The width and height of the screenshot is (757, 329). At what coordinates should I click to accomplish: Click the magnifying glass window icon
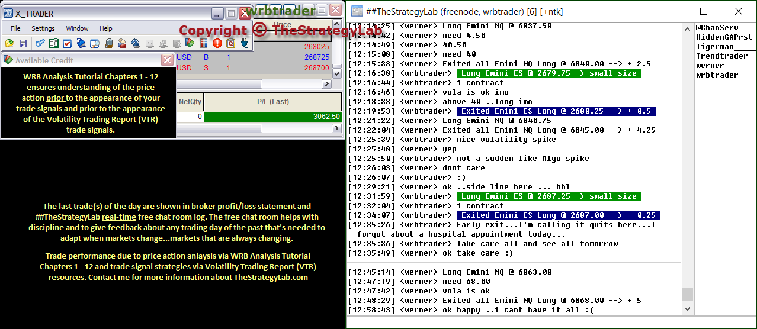point(95,43)
